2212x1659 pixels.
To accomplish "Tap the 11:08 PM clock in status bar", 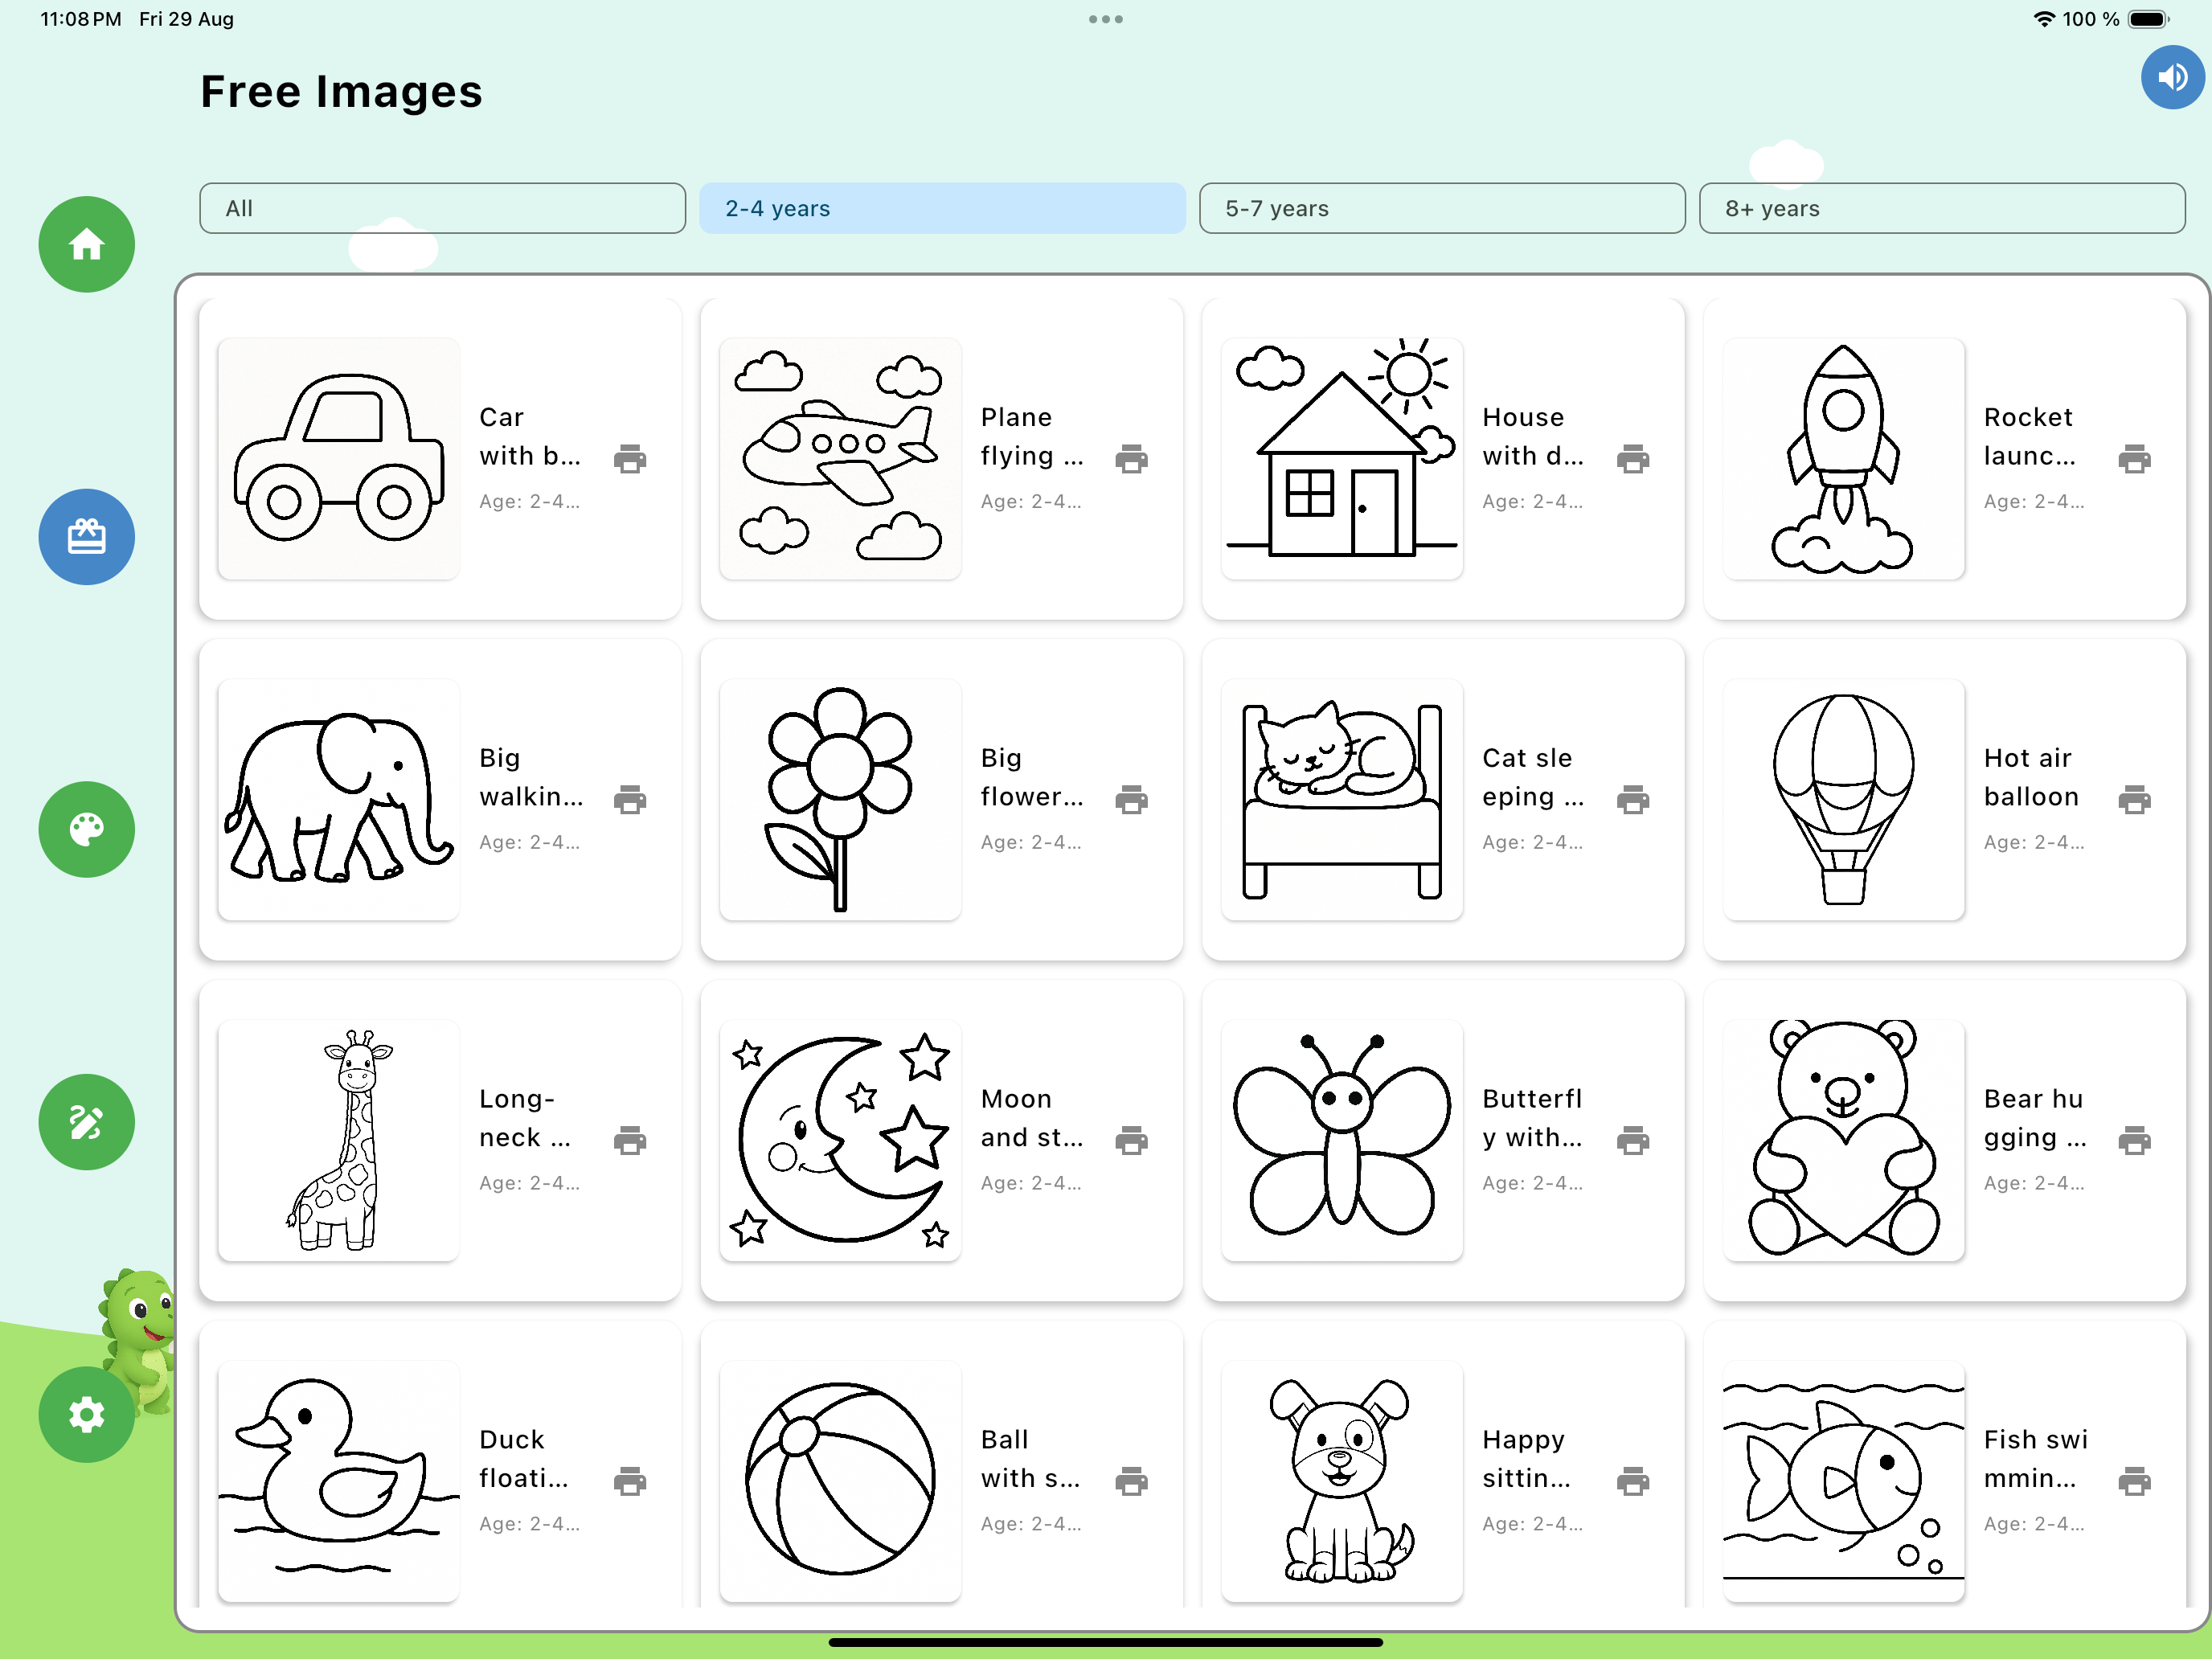I will point(81,19).
